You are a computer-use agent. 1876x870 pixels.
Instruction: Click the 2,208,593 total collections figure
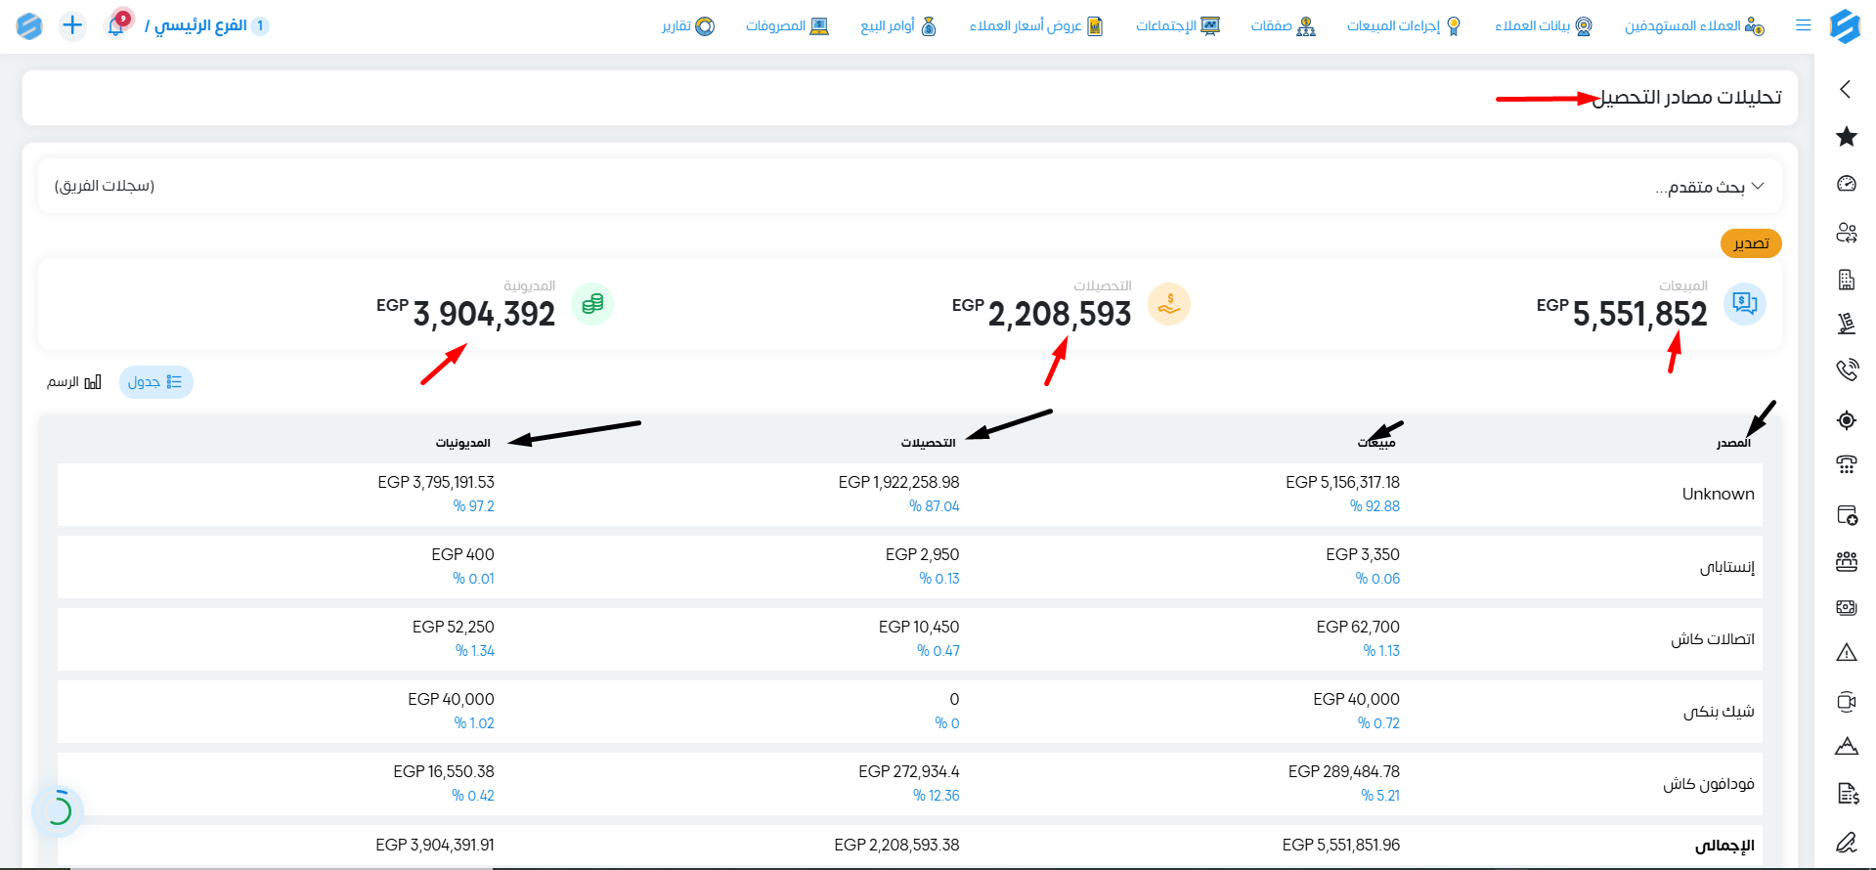[1059, 315]
